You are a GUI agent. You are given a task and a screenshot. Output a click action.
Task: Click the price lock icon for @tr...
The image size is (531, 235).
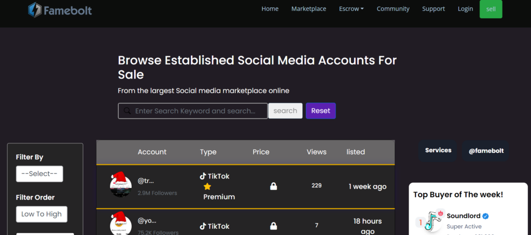click(x=274, y=186)
